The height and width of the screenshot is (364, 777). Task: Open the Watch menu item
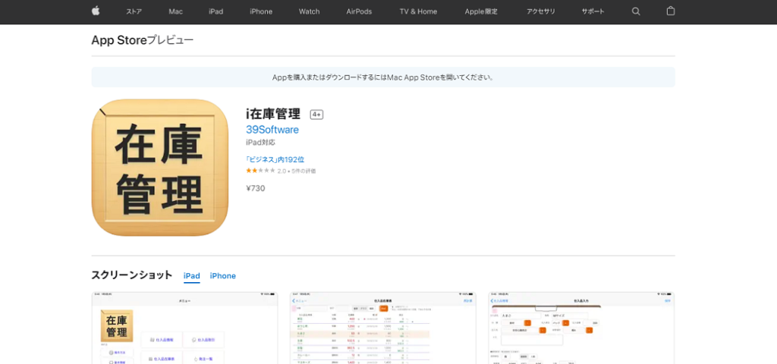tap(310, 11)
